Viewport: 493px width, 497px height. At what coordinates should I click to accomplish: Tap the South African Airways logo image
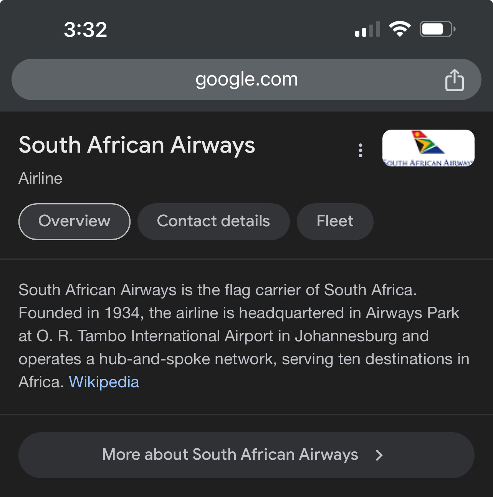pos(428,148)
